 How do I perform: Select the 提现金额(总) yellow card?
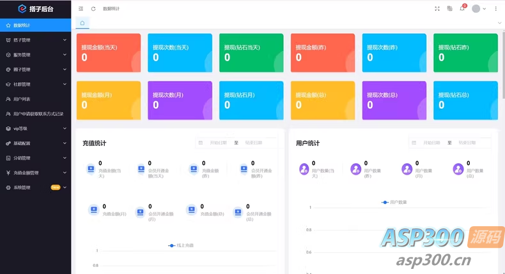pyautogui.click(x=323, y=101)
